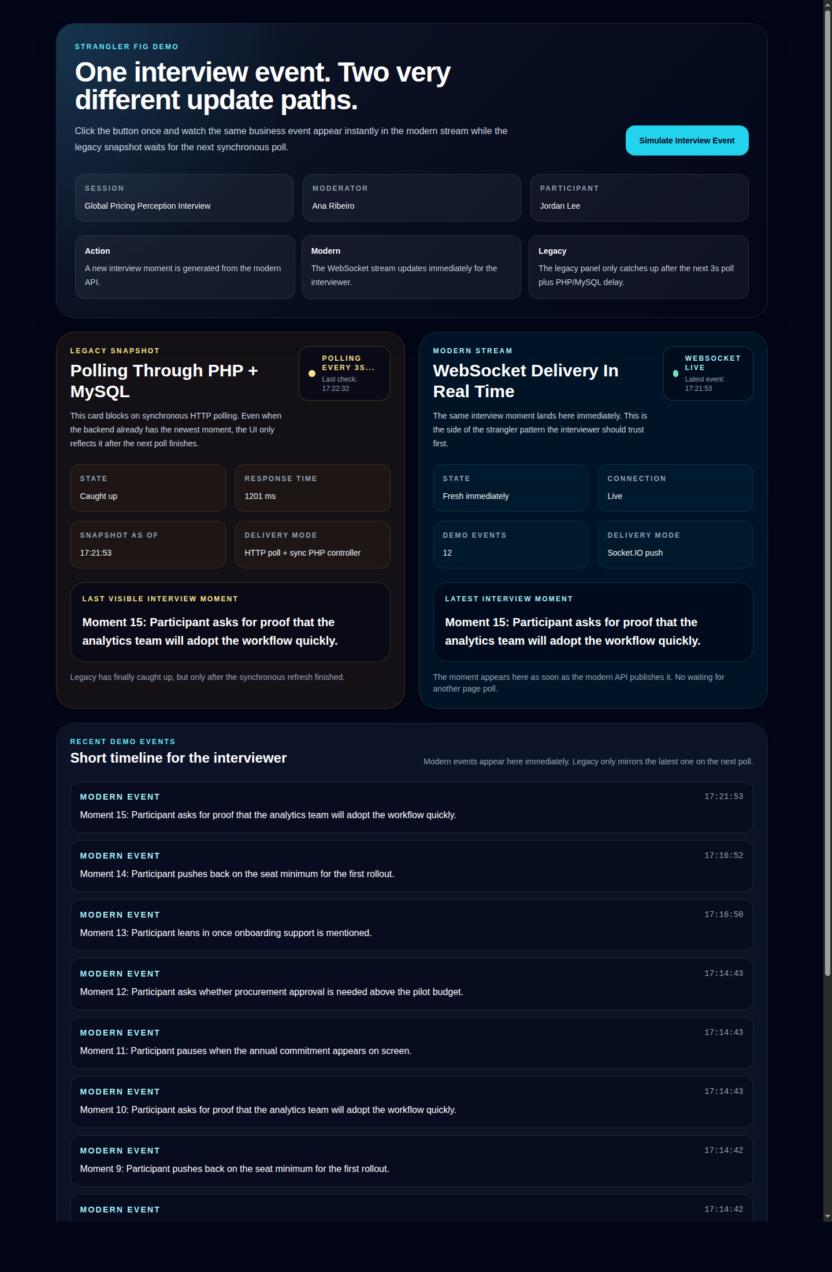Select timeline row 'Moment 9: Participant pushes back'
This screenshot has height=1272, width=832.
(412, 1161)
